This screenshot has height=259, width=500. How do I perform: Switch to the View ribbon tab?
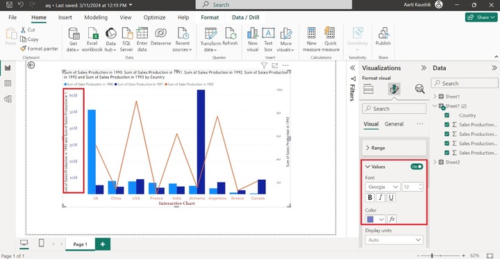point(125,17)
